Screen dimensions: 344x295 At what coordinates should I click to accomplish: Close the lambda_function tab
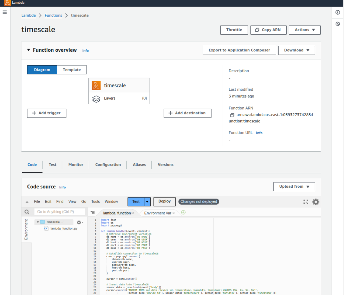click(x=133, y=213)
